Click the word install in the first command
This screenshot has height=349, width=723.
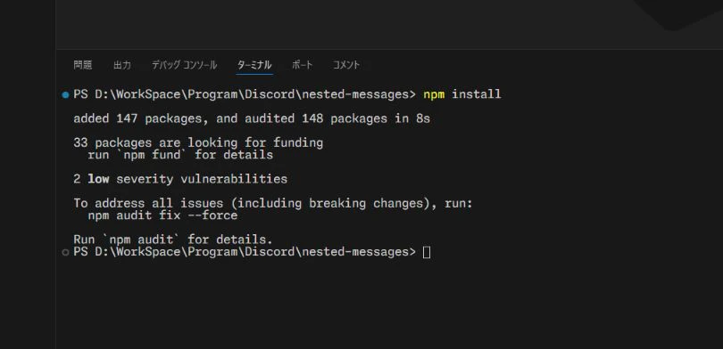point(477,94)
